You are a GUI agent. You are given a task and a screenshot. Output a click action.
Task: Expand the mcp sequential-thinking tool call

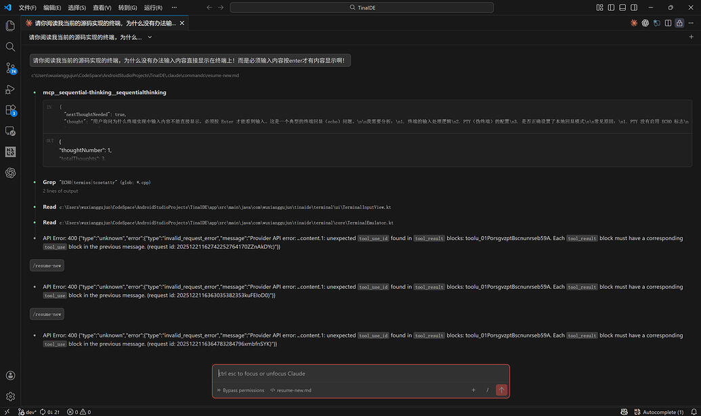coord(104,93)
